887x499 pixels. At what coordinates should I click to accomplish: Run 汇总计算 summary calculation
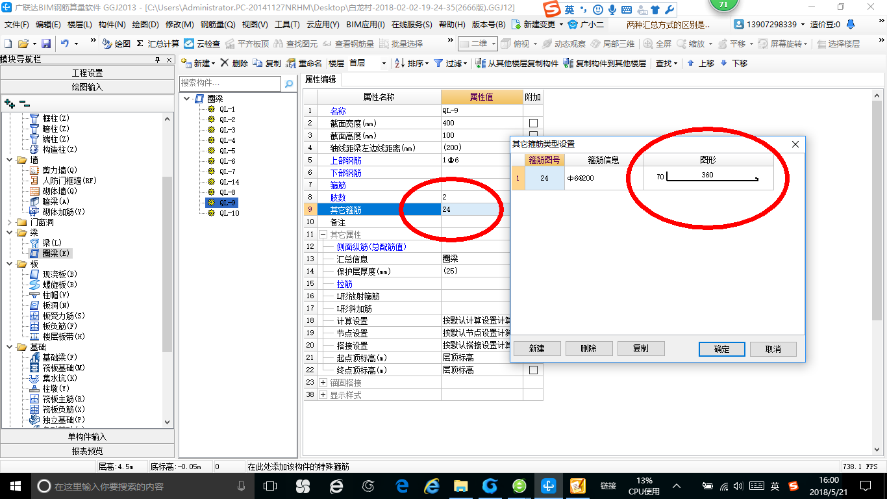click(157, 44)
